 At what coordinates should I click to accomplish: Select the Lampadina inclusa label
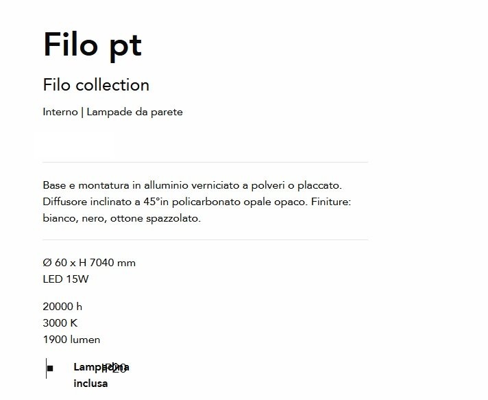[101, 375]
